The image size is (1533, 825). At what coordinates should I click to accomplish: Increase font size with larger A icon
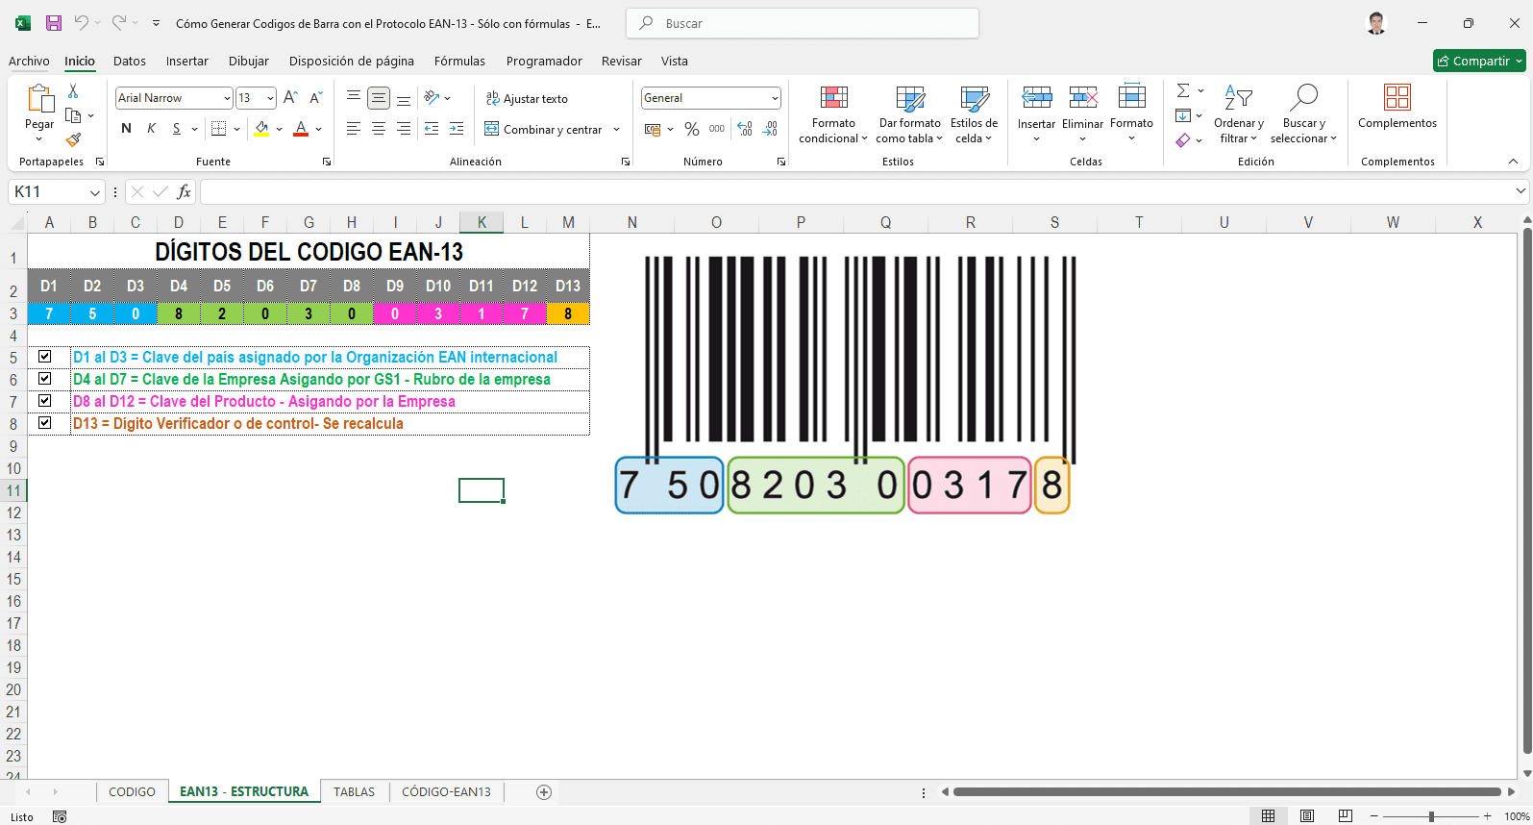(x=290, y=98)
